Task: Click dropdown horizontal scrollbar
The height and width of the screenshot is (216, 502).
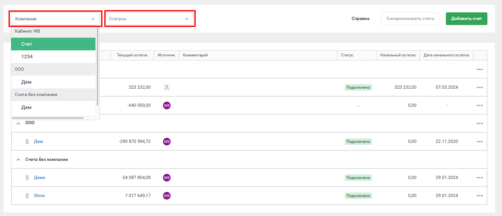Action: [48, 118]
